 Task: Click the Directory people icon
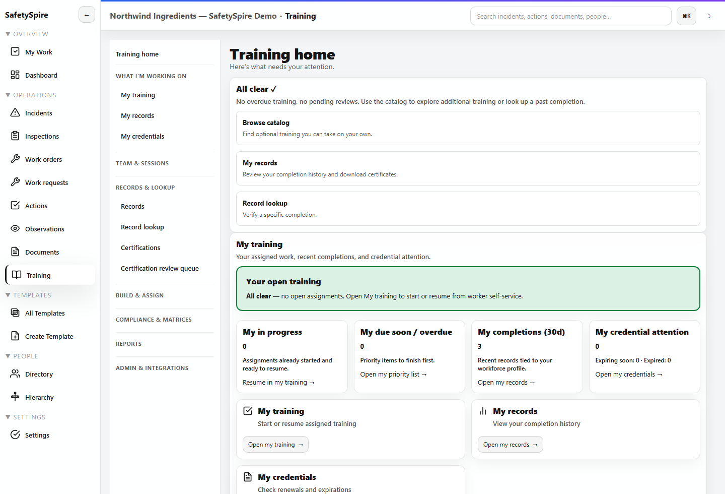coord(15,374)
